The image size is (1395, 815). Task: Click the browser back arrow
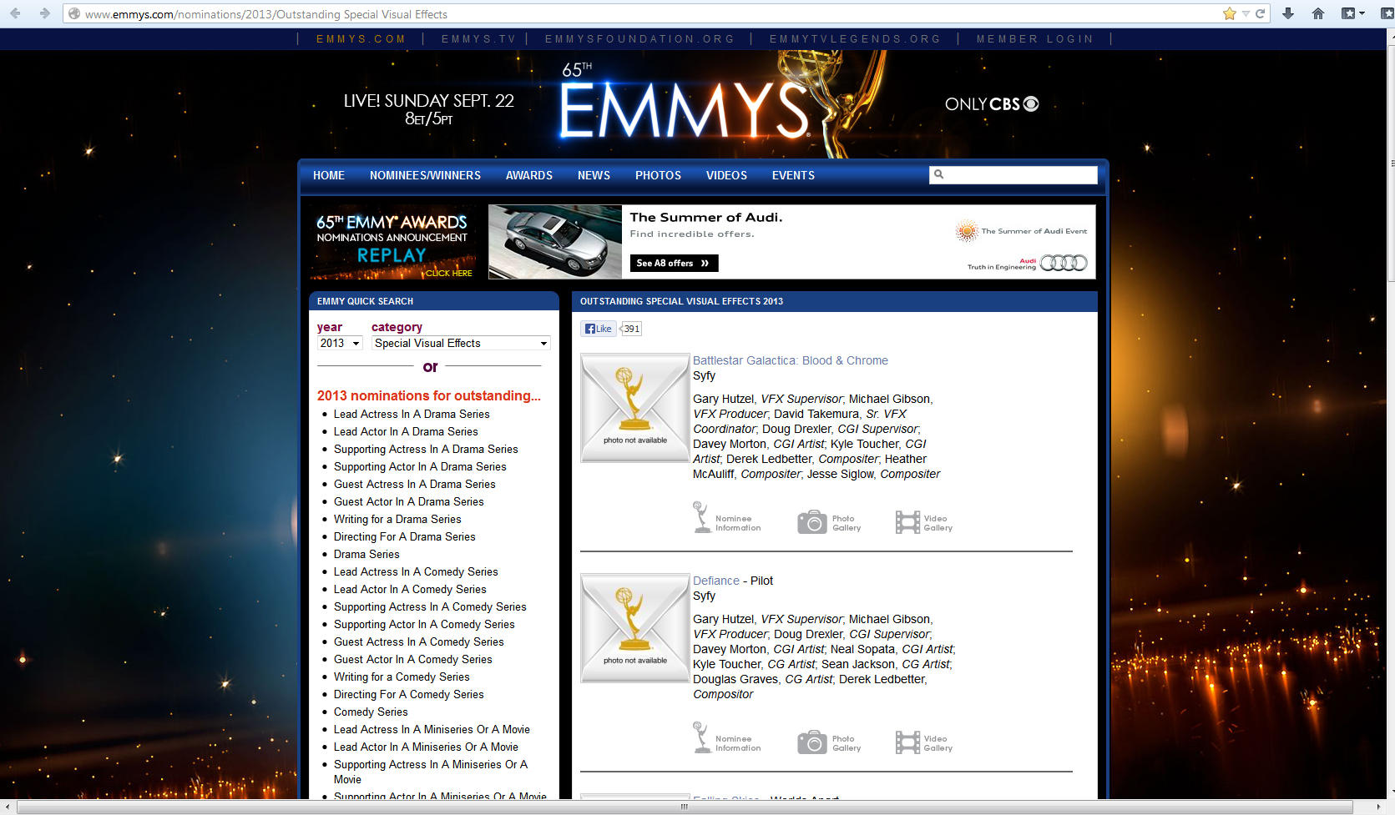pos(15,13)
